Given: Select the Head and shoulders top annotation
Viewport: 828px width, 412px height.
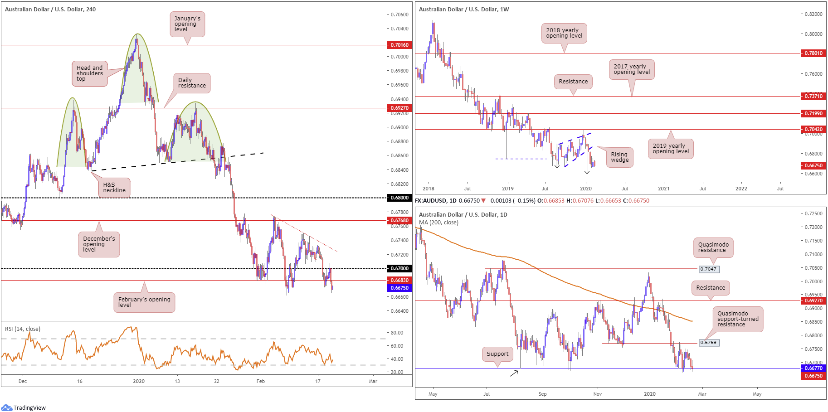Looking at the screenshot, I should (x=90, y=73).
